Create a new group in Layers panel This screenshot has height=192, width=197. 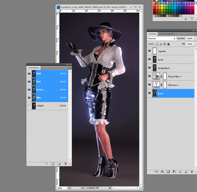(180, 172)
